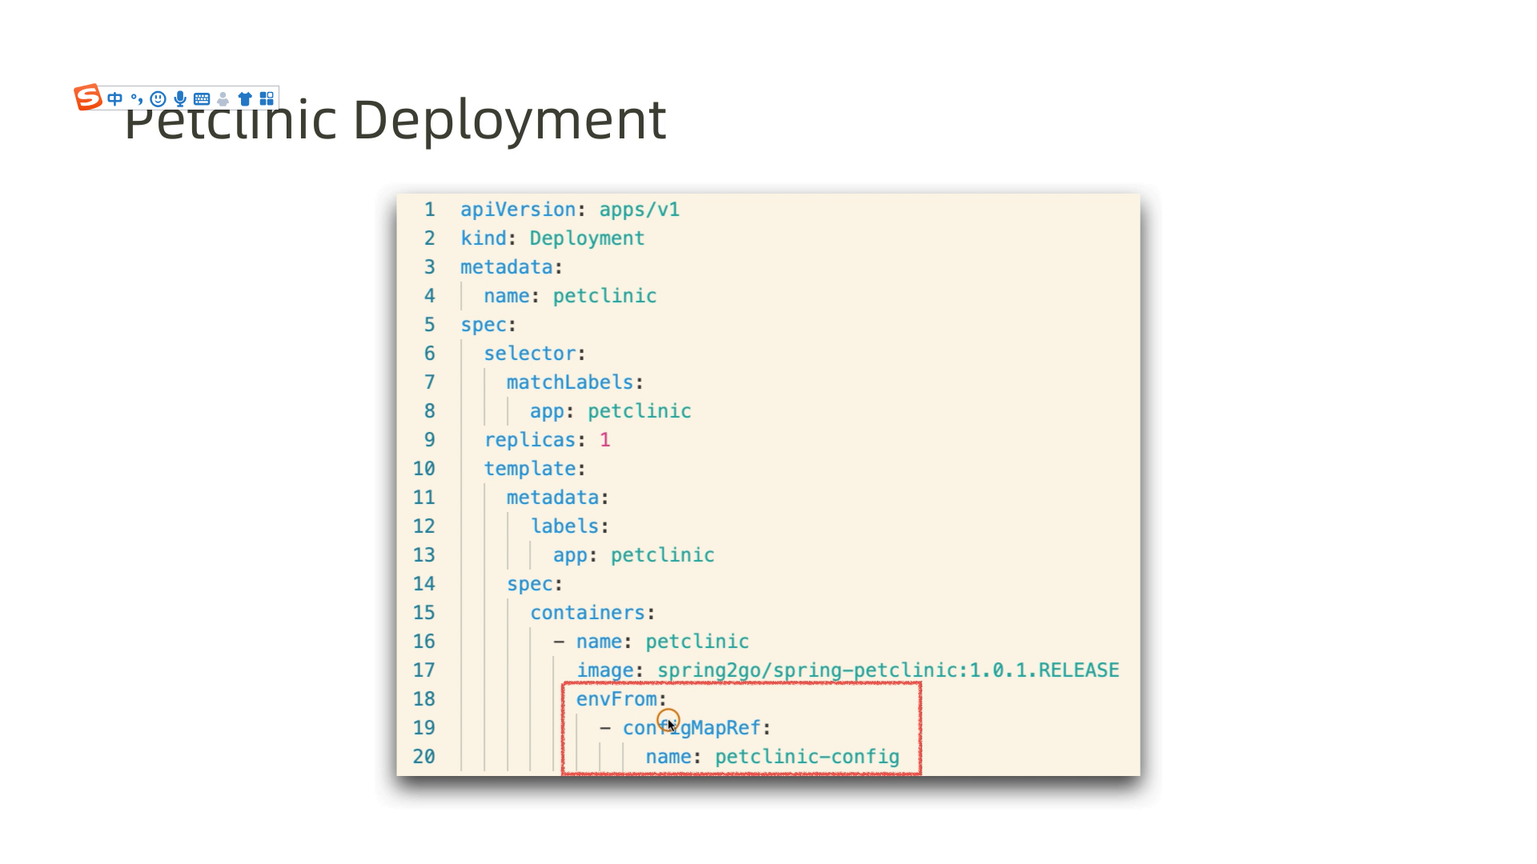
Task: Click 'containers' on line 15
Action: coord(588,613)
